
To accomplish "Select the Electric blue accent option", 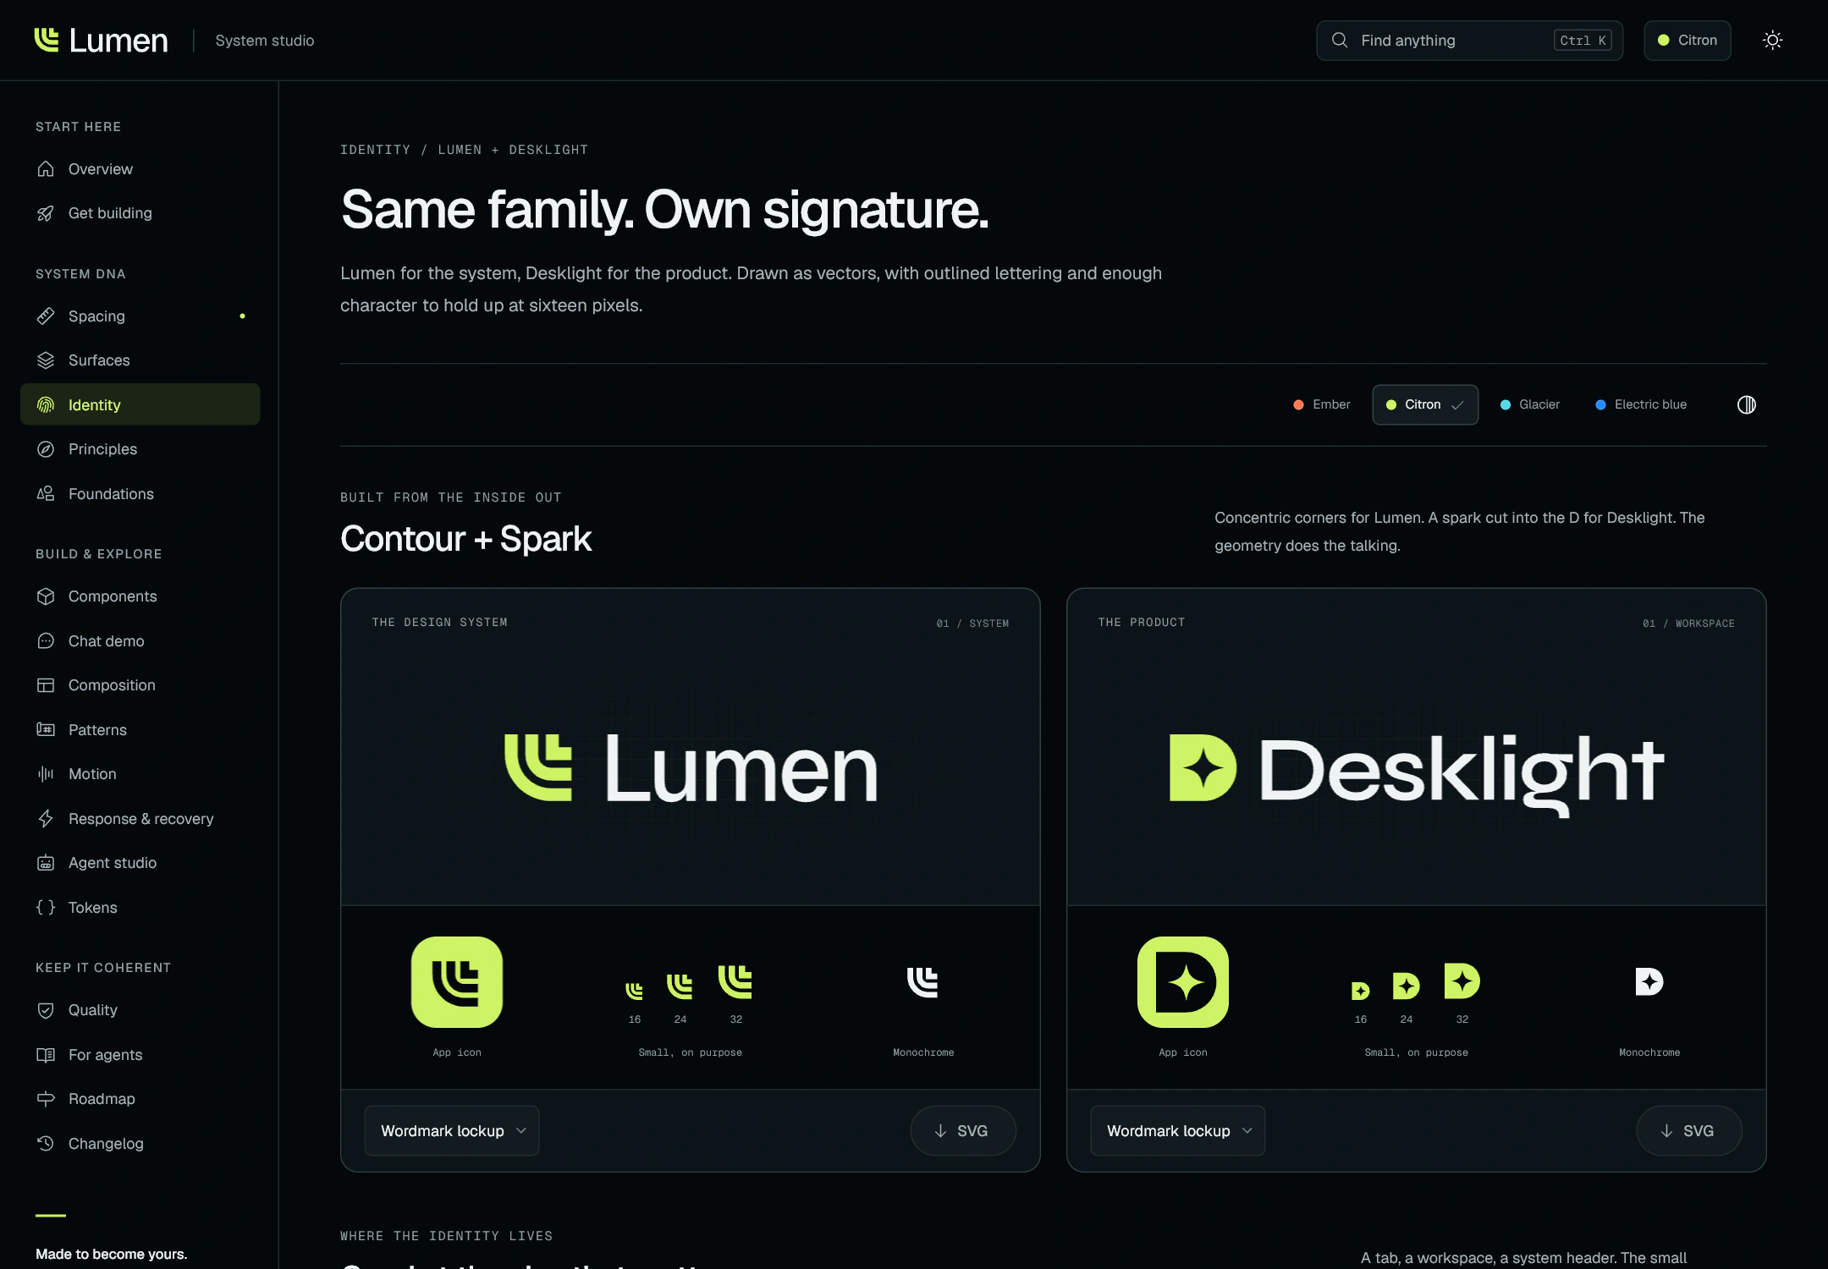I will 1641,405.
